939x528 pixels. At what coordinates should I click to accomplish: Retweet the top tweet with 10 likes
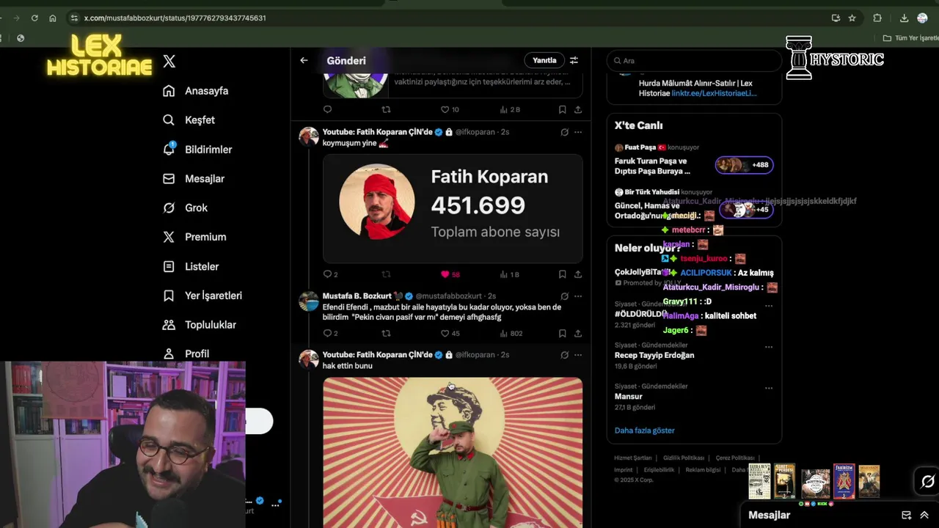pyautogui.click(x=386, y=109)
